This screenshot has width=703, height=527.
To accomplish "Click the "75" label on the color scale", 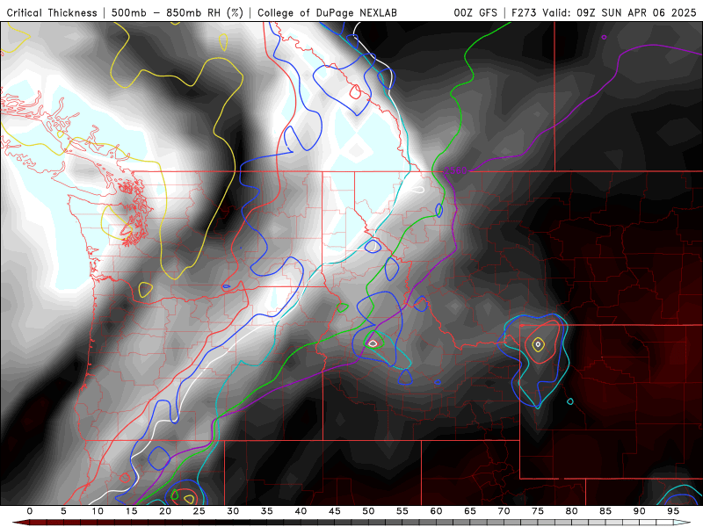I will pos(538,511).
